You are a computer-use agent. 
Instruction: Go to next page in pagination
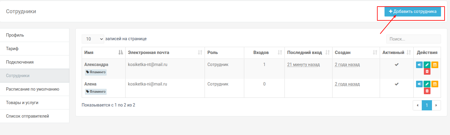coord(436,105)
